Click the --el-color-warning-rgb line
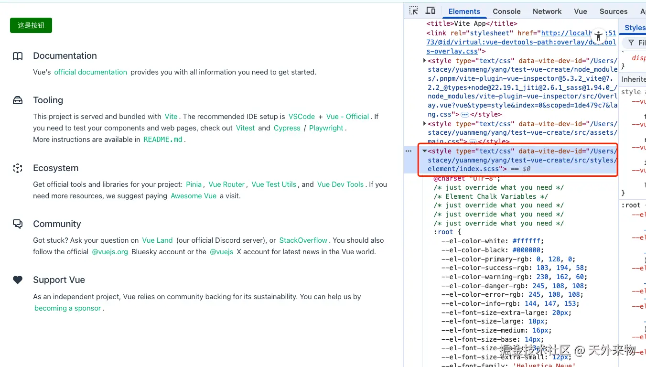This screenshot has height=367, width=646. pos(514,277)
